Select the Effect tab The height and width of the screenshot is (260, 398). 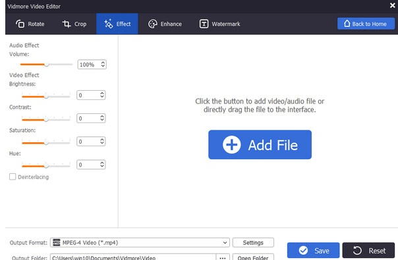117,24
